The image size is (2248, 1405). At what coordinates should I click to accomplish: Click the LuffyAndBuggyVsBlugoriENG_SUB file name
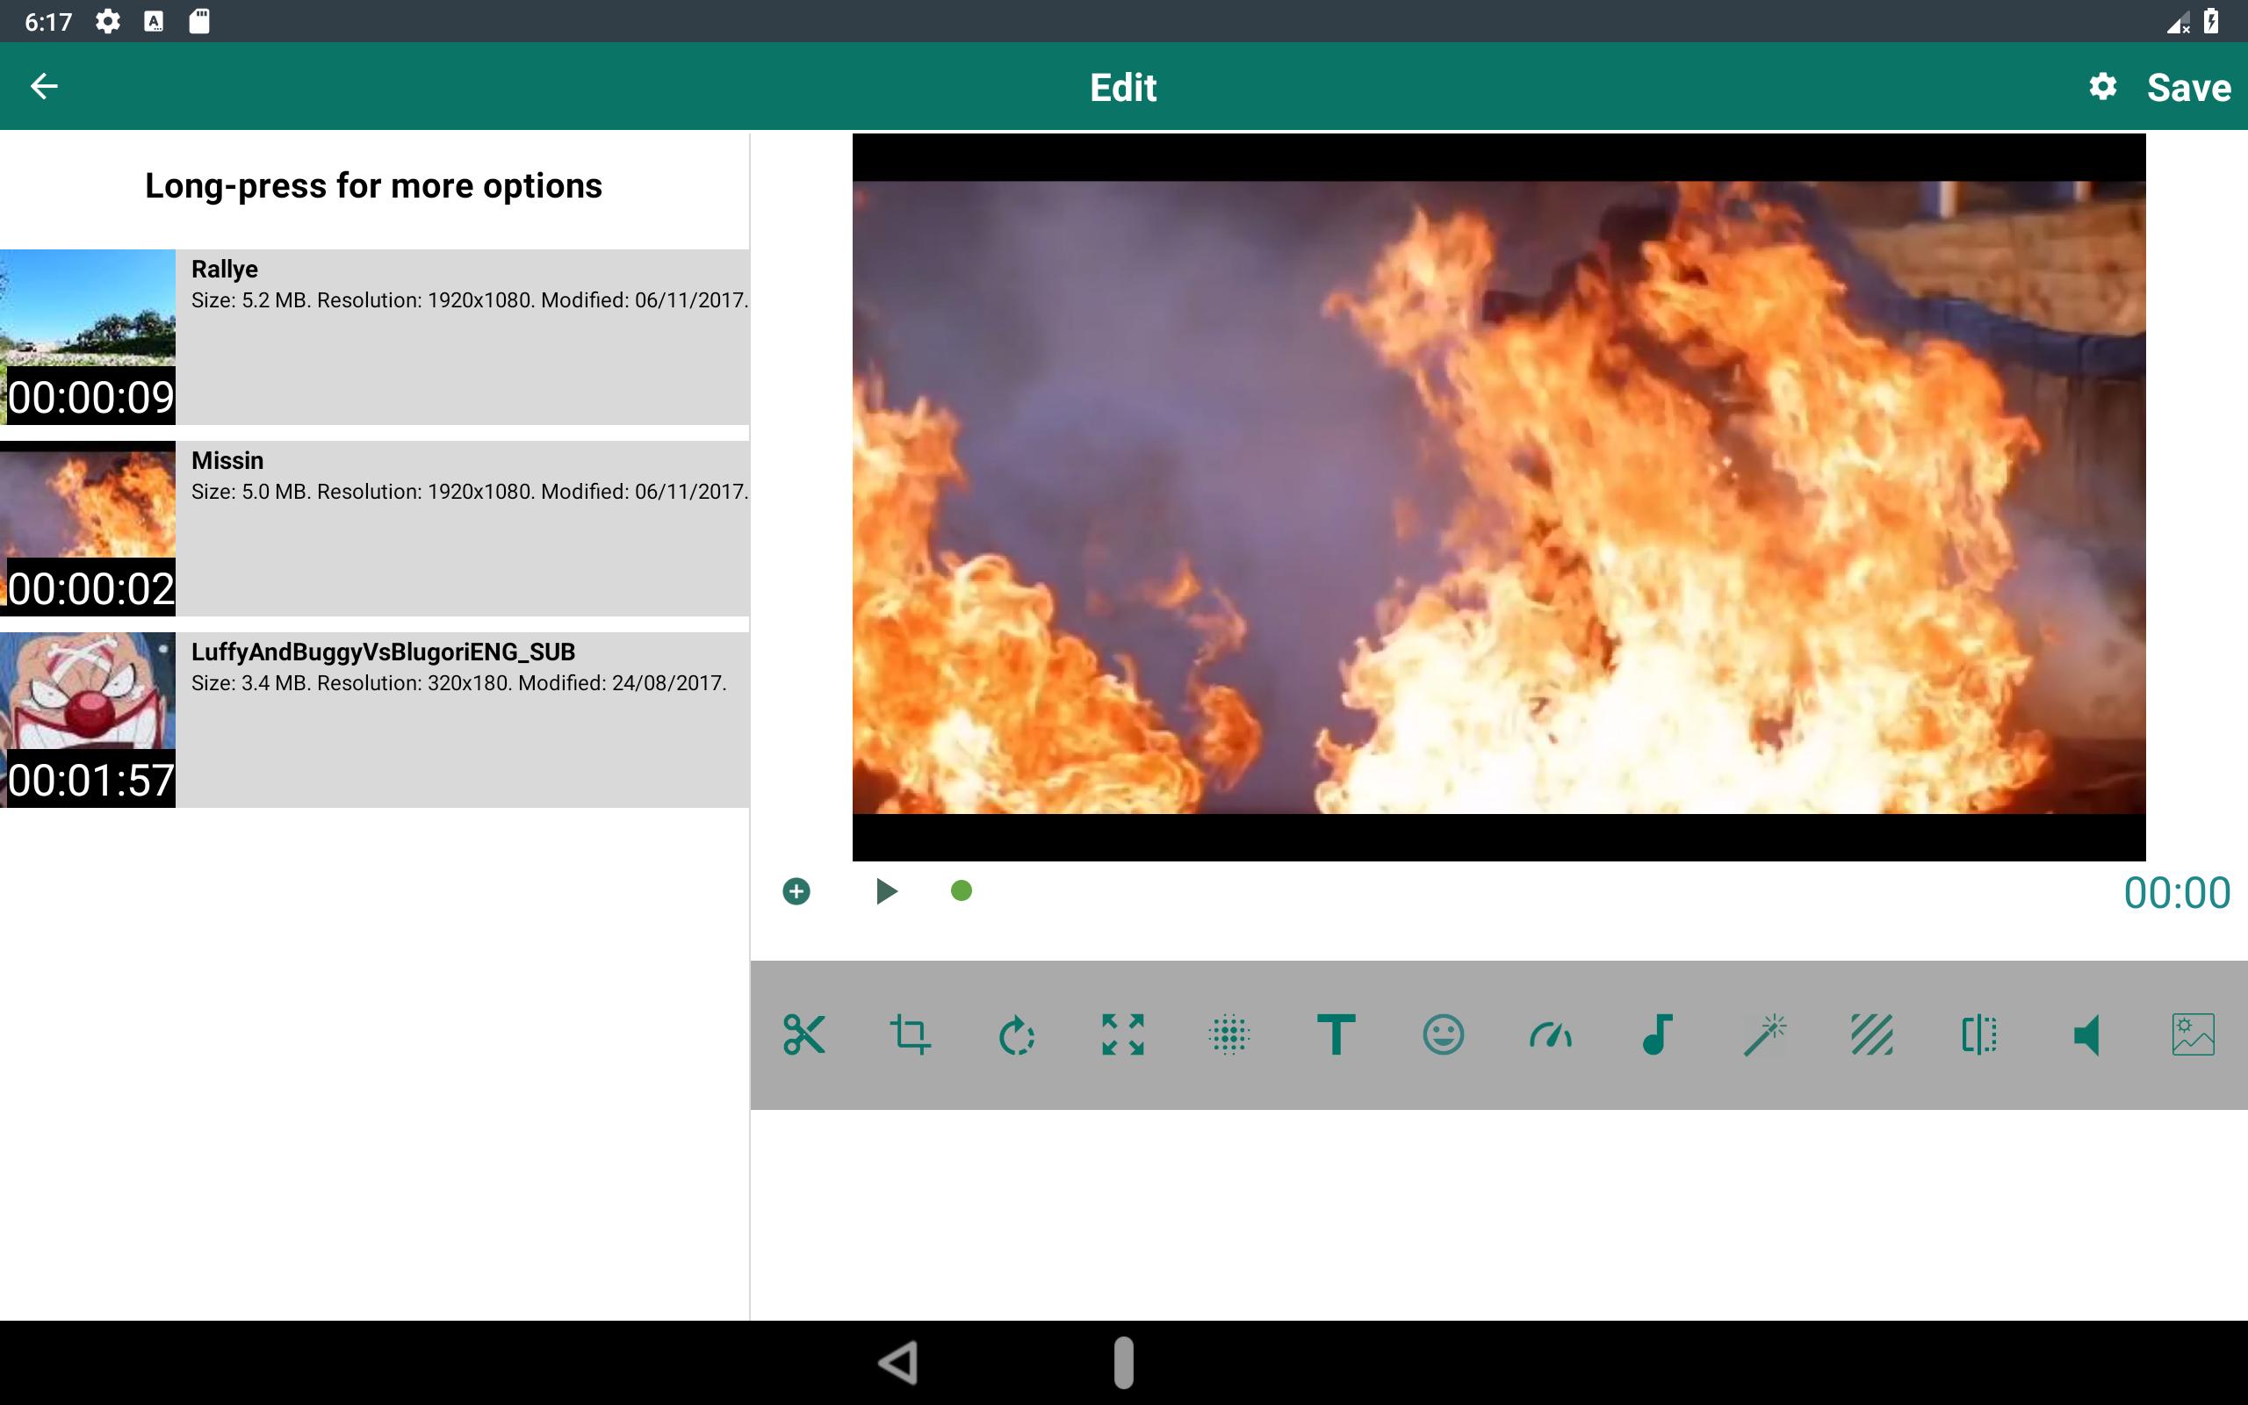point(383,652)
